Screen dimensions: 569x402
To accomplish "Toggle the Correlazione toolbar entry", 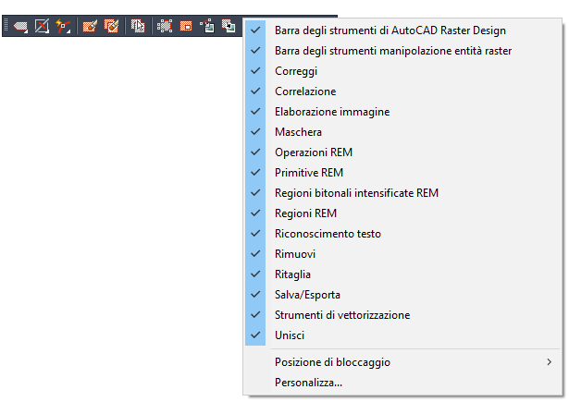I will click(402, 91).
